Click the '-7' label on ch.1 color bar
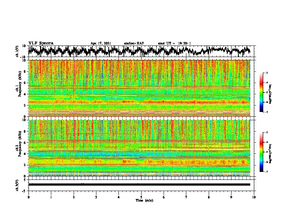The width and height of the screenshot is (286, 221). click(266, 112)
